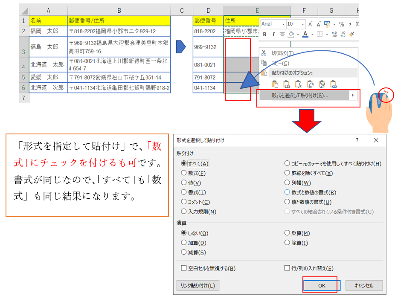Check the 行/列の入れ替え box
This screenshot has width=395, height=299.
pos(287,268)
